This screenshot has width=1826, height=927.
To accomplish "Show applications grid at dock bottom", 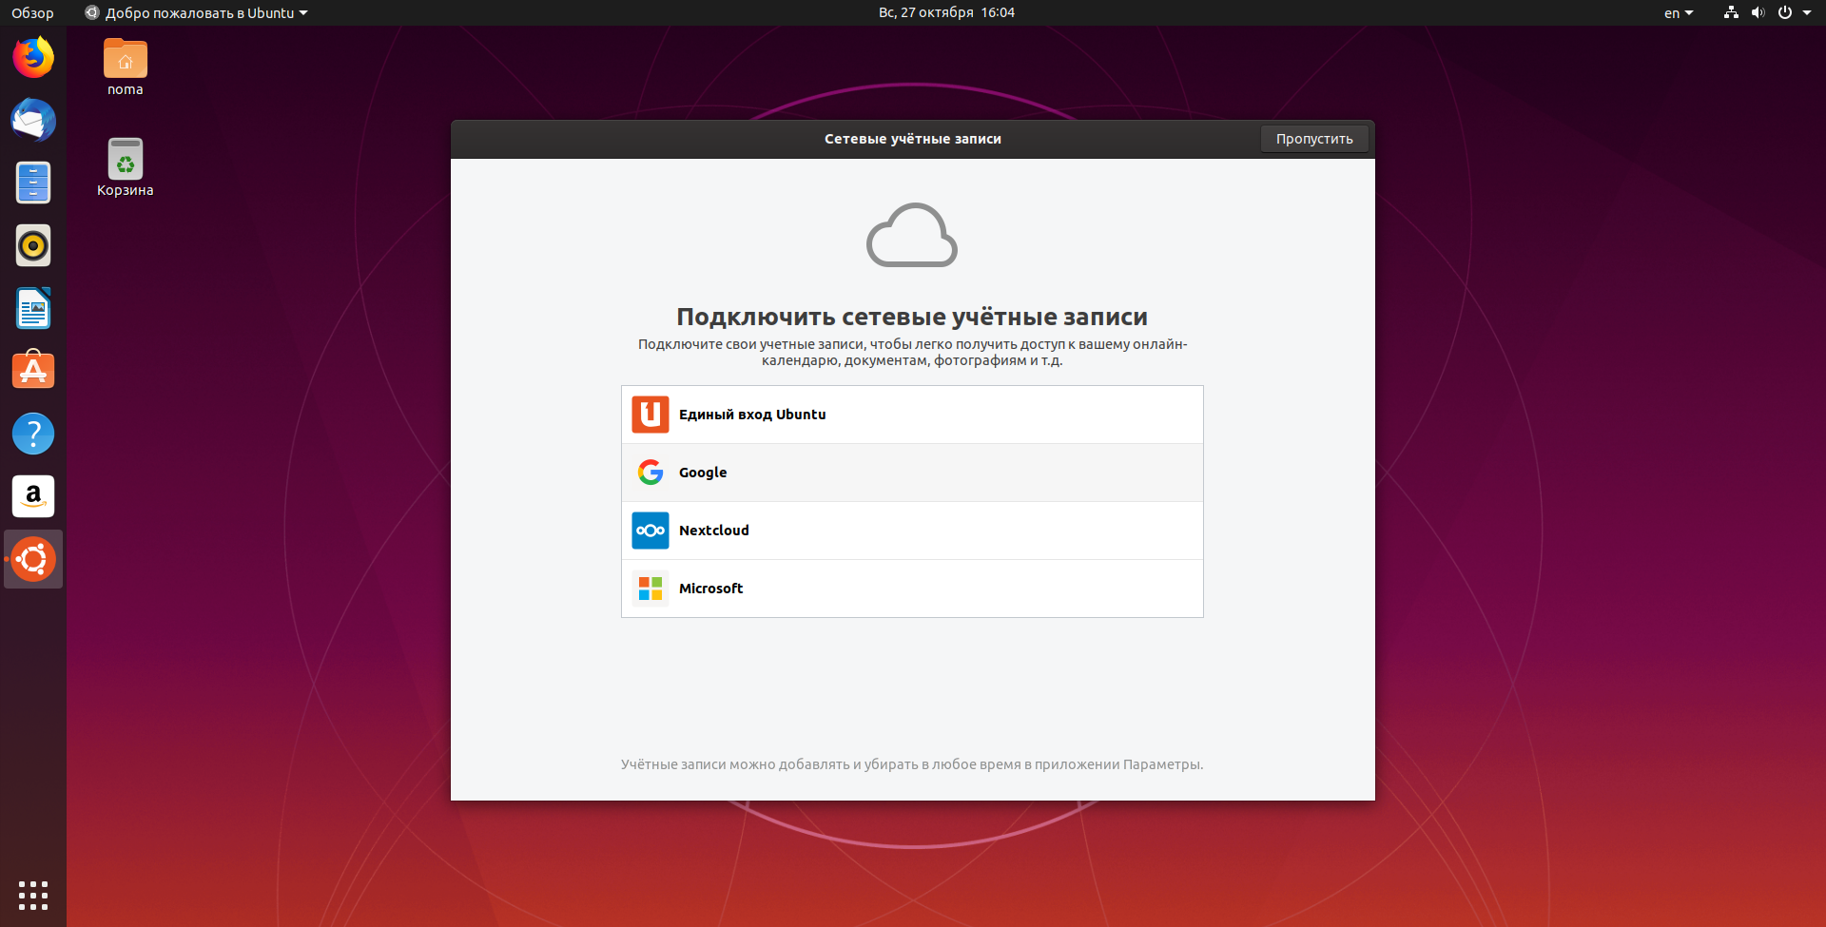I will [x=33, y=895].
